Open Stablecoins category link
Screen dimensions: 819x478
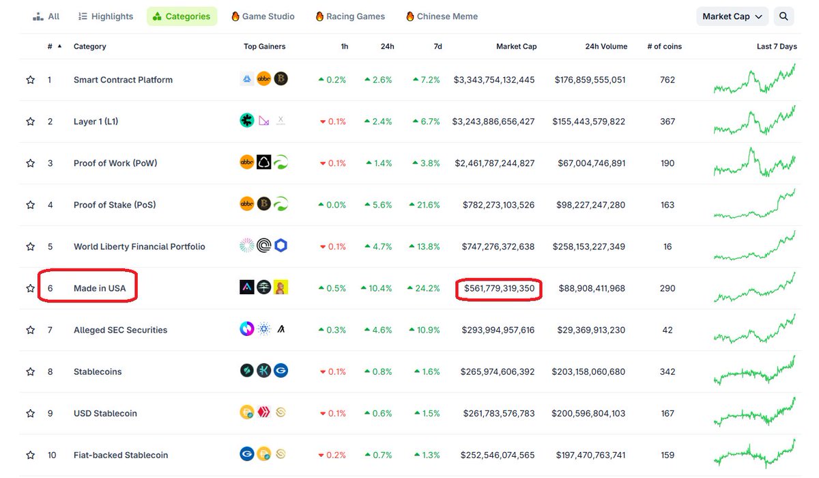[x=98, y=371]
